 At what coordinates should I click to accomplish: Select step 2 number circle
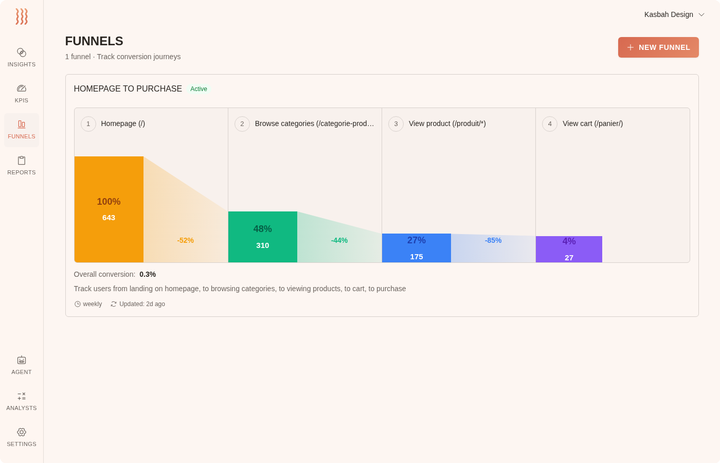tap(242, 124)
